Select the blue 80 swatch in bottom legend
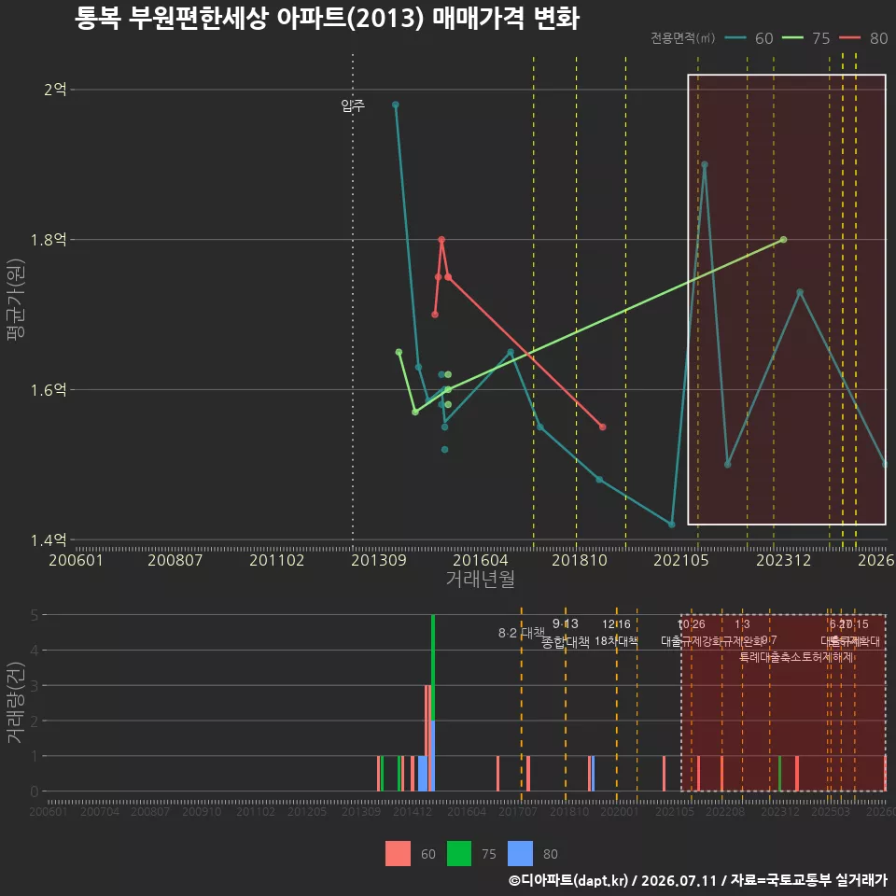The width and height of the screenshot is (896, 896). (520, 854)
